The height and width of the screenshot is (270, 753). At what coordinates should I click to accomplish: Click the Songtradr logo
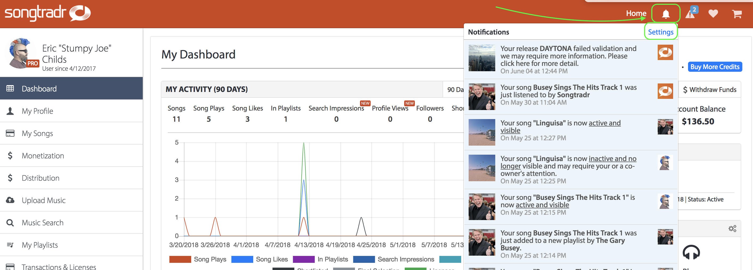48,13
